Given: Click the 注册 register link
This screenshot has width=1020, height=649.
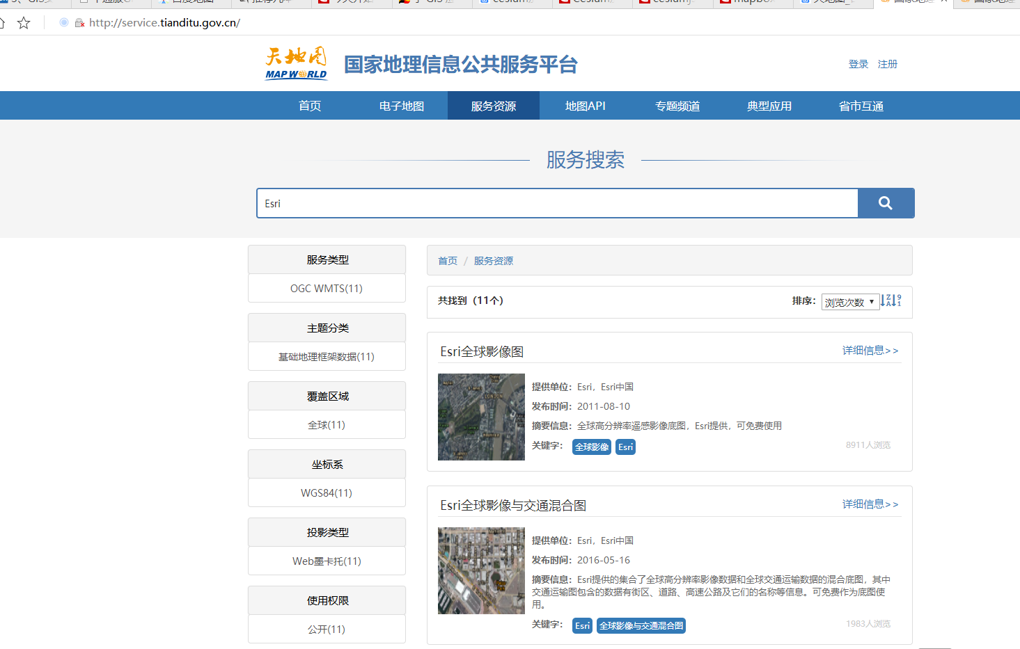Looking at the screenshot, I should point(888,64).
